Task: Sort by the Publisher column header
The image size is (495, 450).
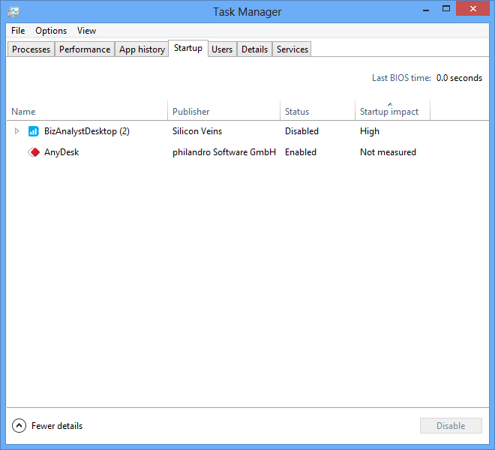Action: [223, 112]
